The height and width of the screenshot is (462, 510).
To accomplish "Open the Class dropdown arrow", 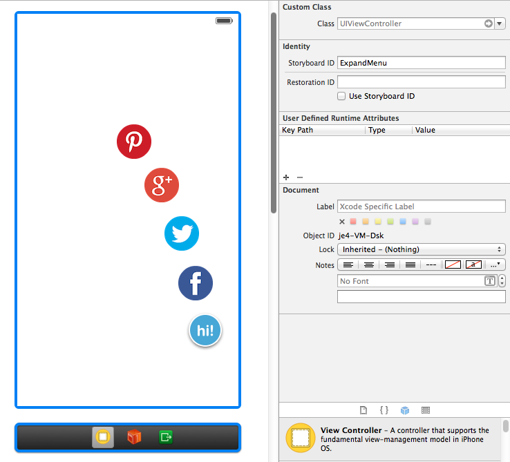I will pos(499,23).
